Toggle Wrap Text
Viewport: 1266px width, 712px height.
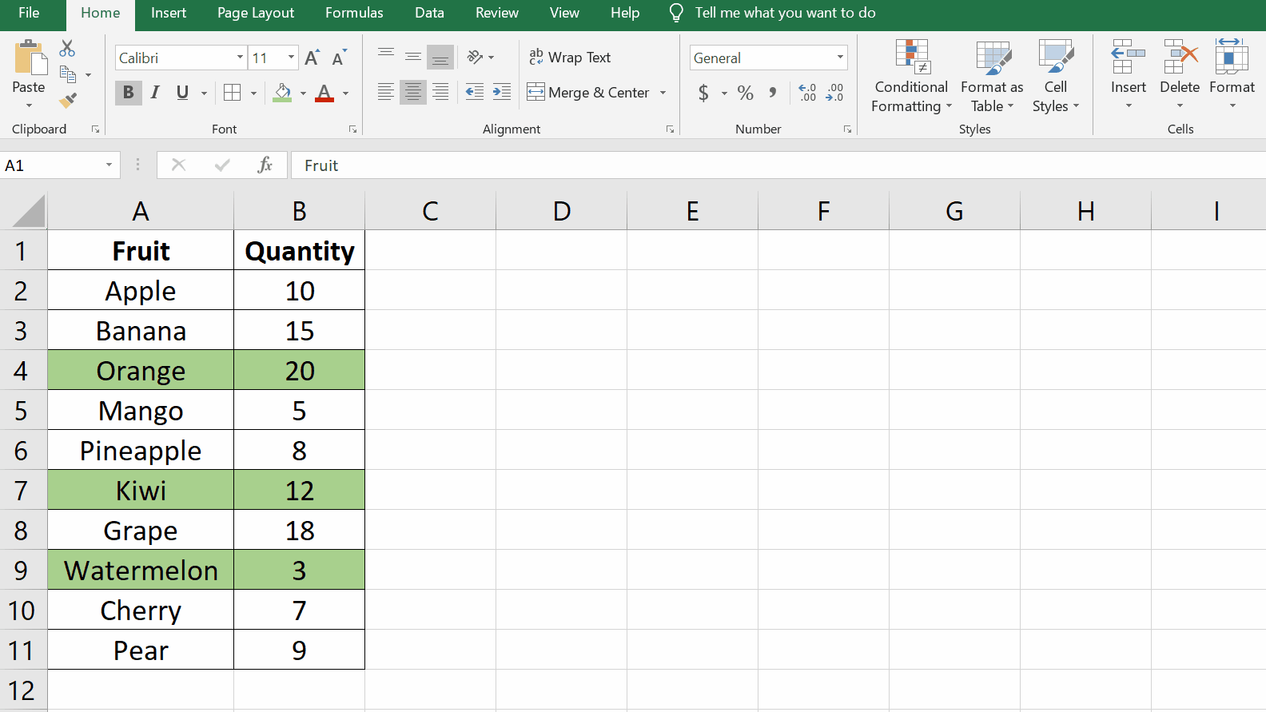570,57
